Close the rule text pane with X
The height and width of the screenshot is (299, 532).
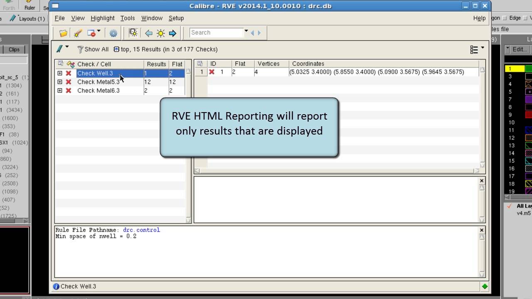482,230
